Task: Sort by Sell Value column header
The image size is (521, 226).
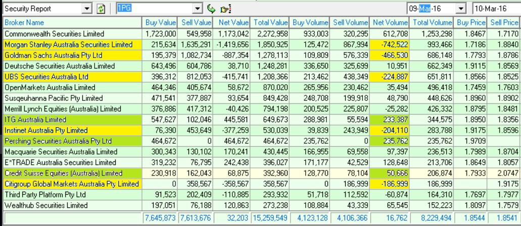Action: (x=196, y=23)
